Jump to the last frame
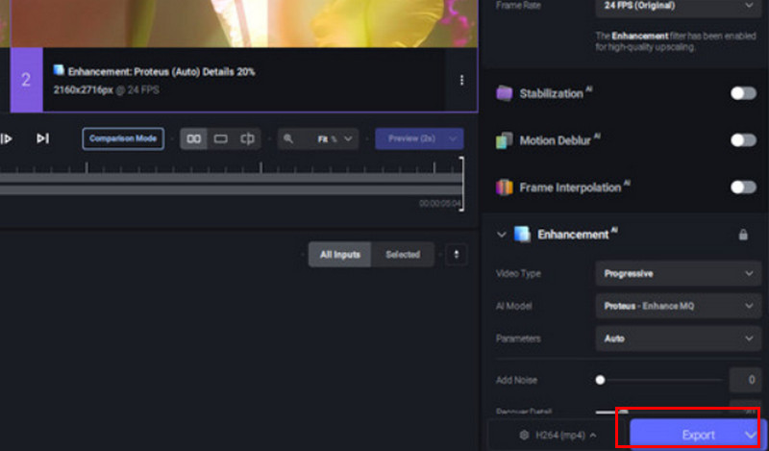The width and height of the screenshot is (769, 451). [x=42, y=138]
